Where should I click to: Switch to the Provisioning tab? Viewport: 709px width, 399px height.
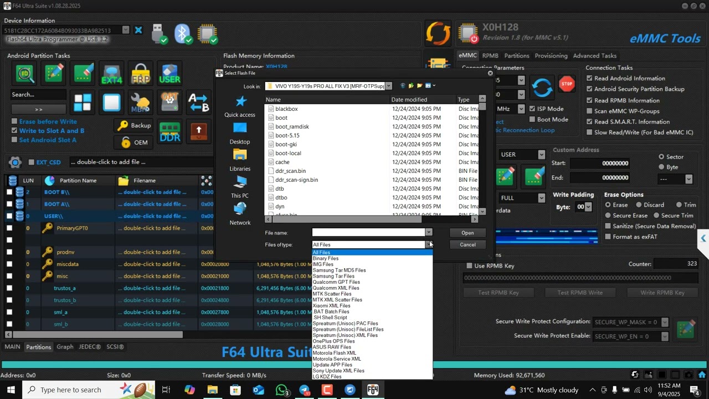pos(551,55)
